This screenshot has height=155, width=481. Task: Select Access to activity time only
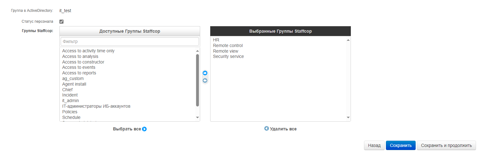[x=128, y=51]
